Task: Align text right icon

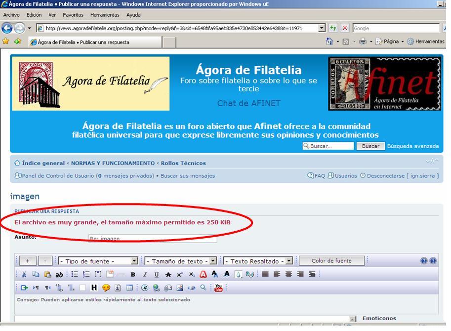Action: (x=300, y=274)
